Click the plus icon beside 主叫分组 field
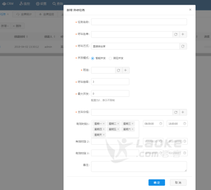 [x=183, y=112]
